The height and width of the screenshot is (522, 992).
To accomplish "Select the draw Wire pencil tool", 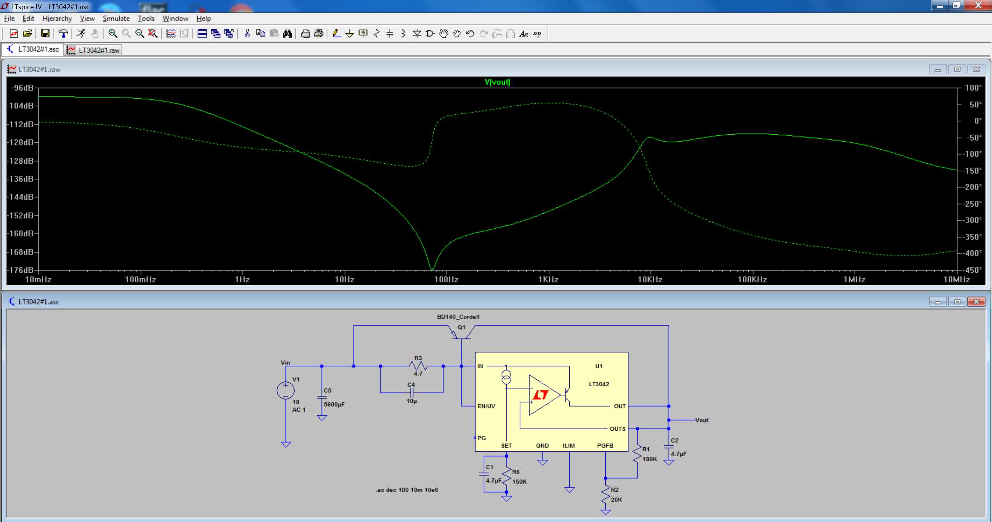I will click(x=336, y=34).
